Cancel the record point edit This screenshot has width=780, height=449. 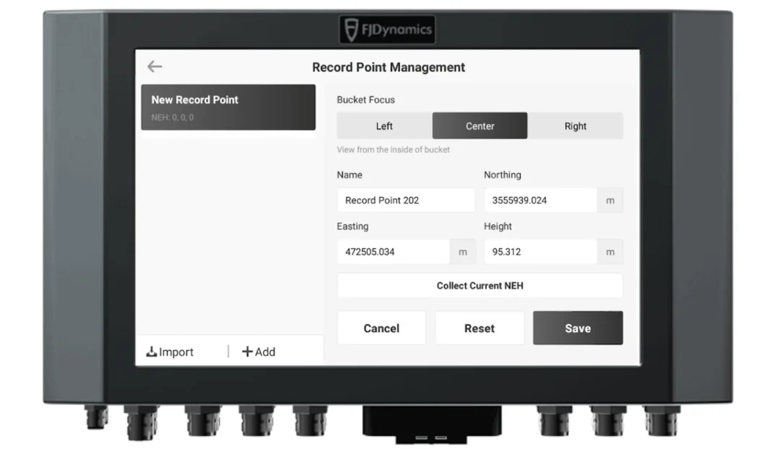tap(381, 328)
